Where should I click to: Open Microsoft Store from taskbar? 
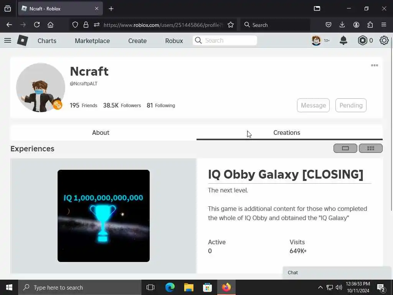coord(208,287)
